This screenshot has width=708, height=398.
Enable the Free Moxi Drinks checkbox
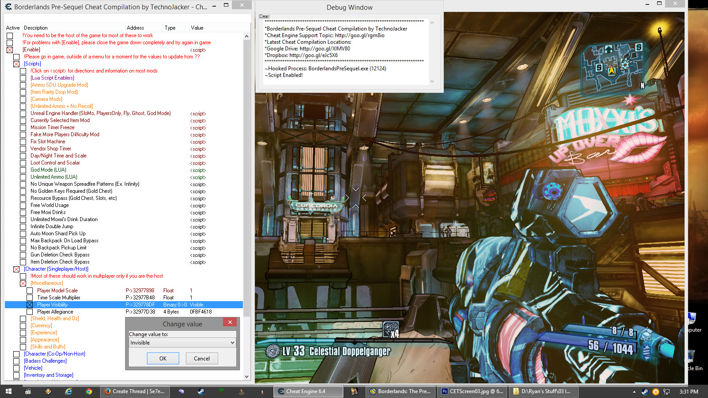(23, 213)
